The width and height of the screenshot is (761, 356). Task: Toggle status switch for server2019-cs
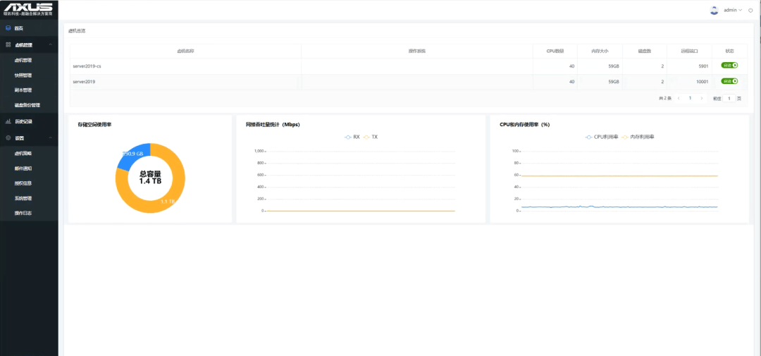click(x=729, y=65)
